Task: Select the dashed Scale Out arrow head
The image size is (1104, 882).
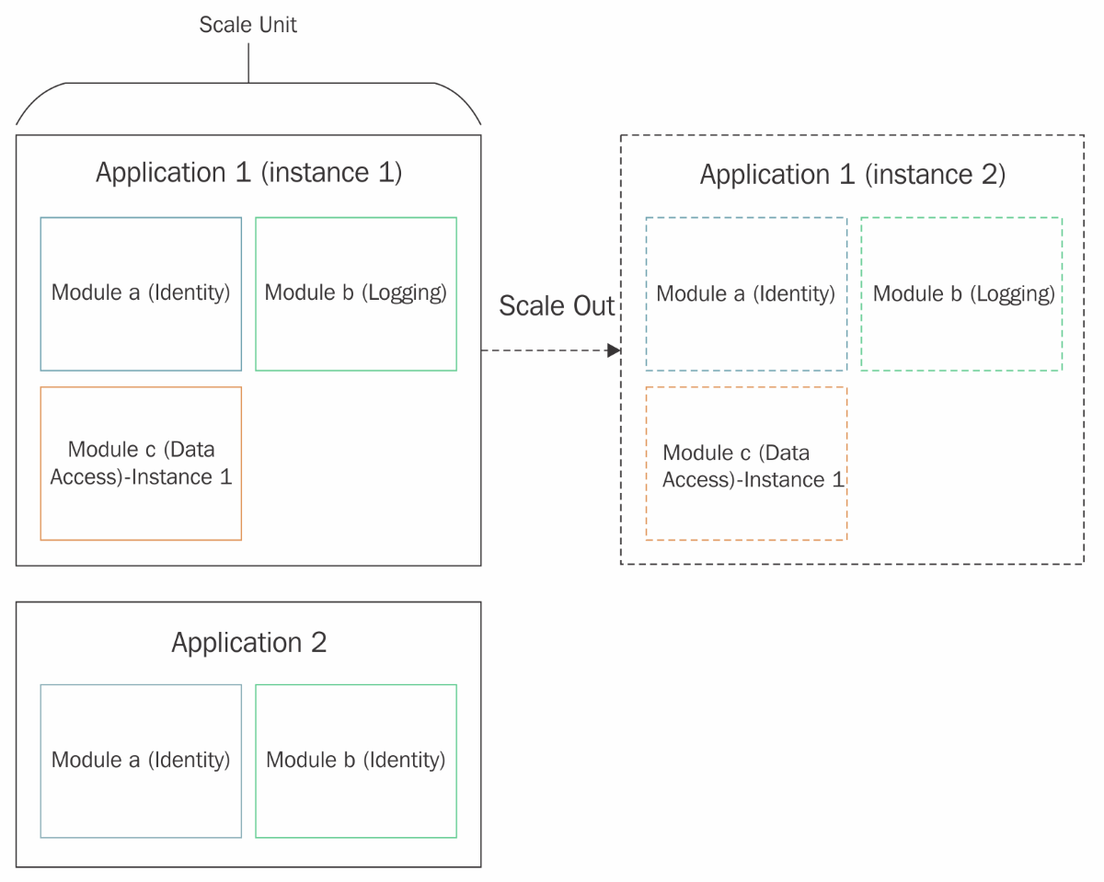Action: coord(614,350)
